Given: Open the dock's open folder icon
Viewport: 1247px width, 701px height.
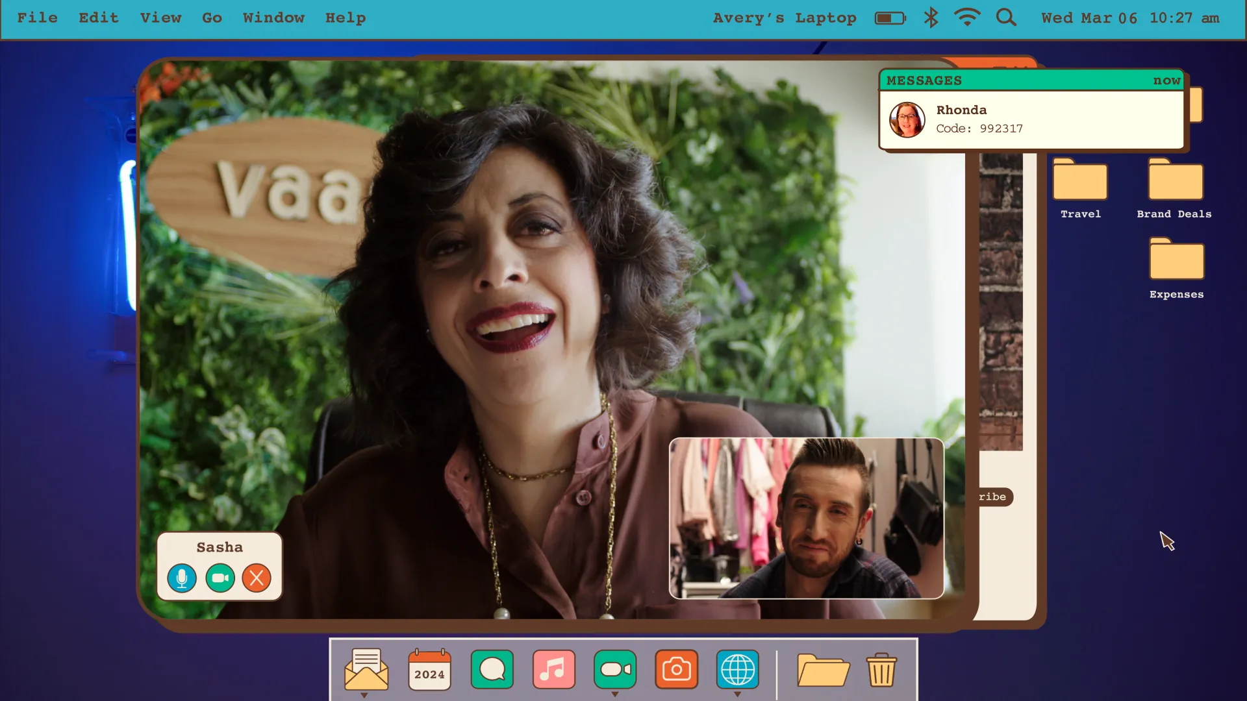Looking at the screenshot, I should [823, 670].
